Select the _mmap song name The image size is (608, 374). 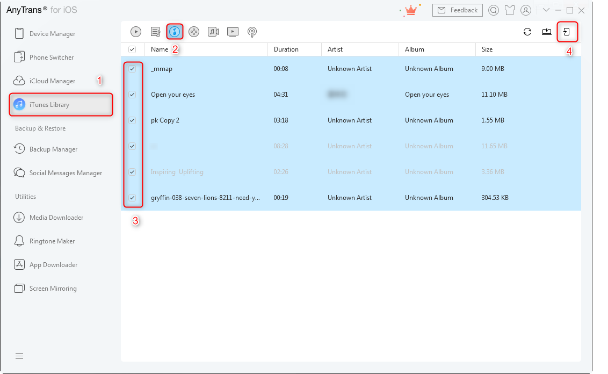click(162, 69)
